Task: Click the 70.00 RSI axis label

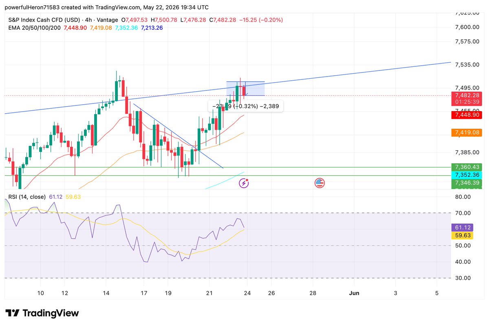Action: coord(463,213)
